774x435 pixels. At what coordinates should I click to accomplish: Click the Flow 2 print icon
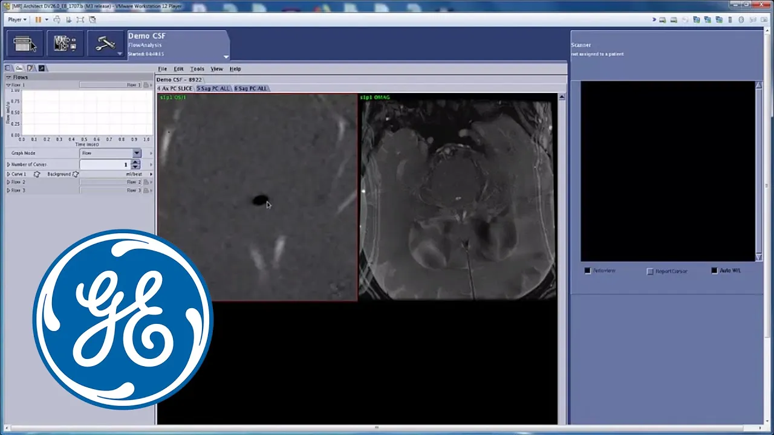[x=145, y=182]
